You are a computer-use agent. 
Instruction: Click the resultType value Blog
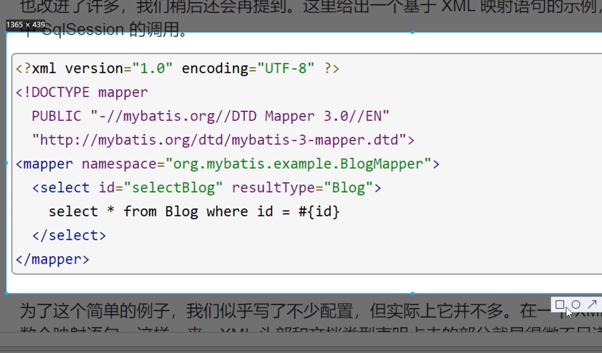(348, 187)
